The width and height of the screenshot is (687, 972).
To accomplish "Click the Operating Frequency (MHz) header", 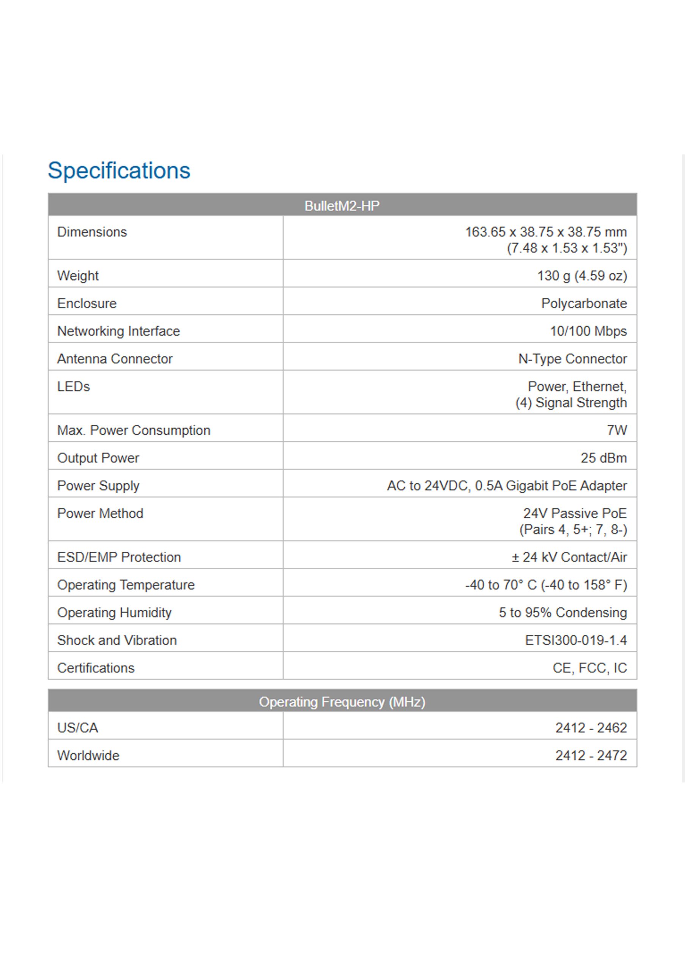I will tap(342, 702).
